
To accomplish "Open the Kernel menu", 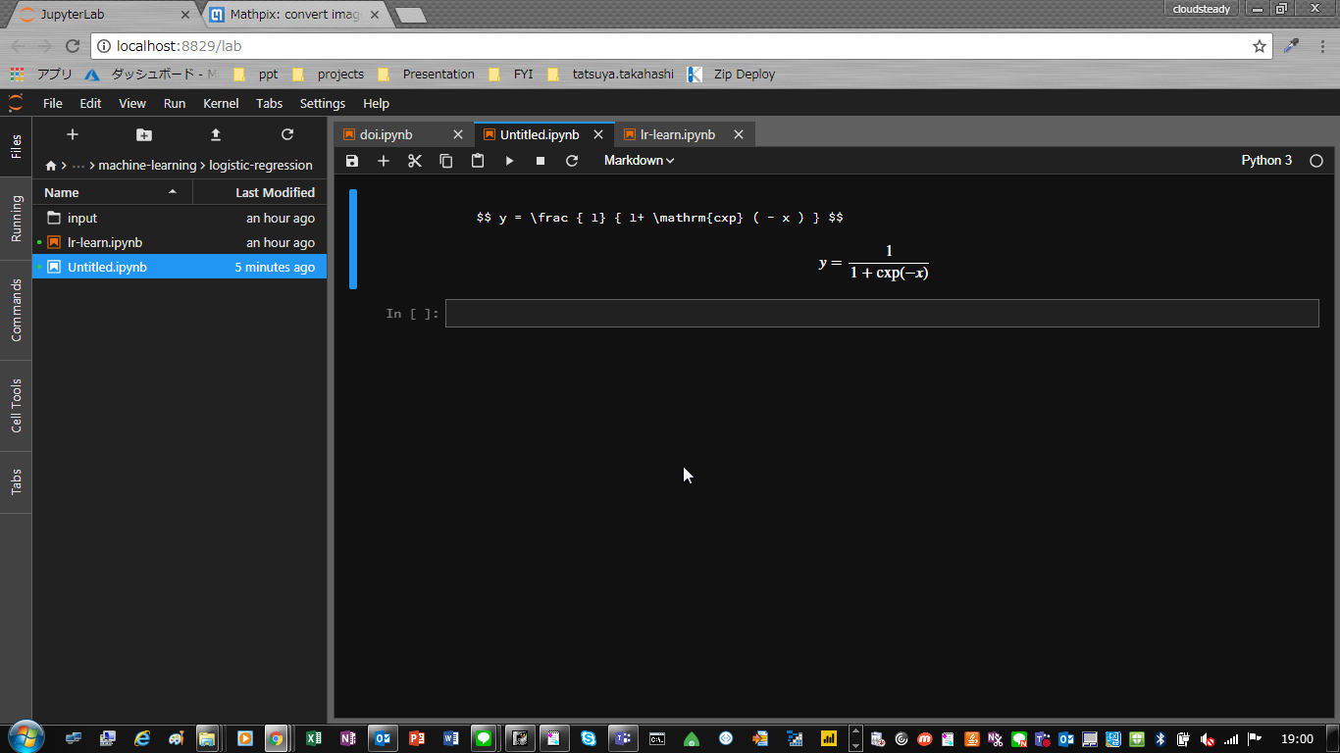I will click(x=221, y=103).
